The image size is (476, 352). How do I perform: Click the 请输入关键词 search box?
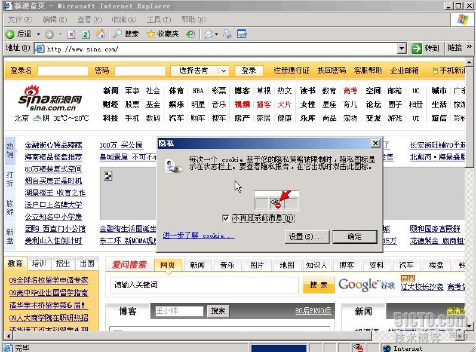tap(204, 285)
